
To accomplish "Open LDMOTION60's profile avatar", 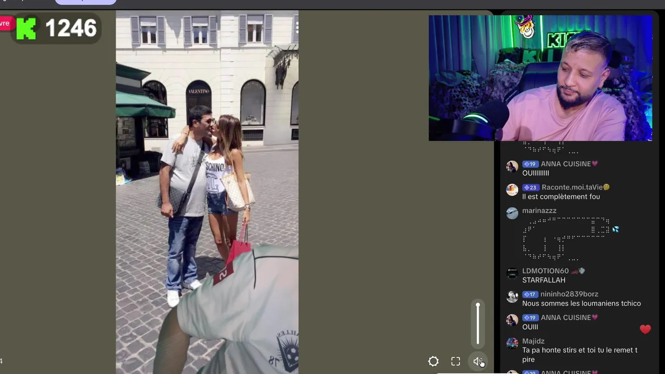I will click(512, 273).
